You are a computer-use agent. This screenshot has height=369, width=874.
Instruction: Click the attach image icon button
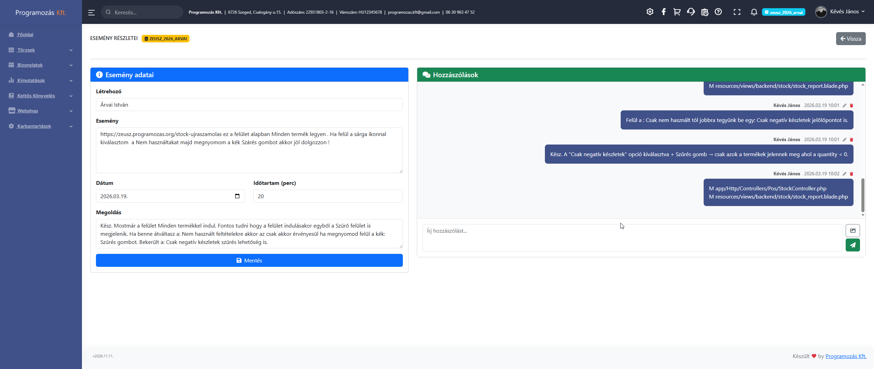click(852, 231)
